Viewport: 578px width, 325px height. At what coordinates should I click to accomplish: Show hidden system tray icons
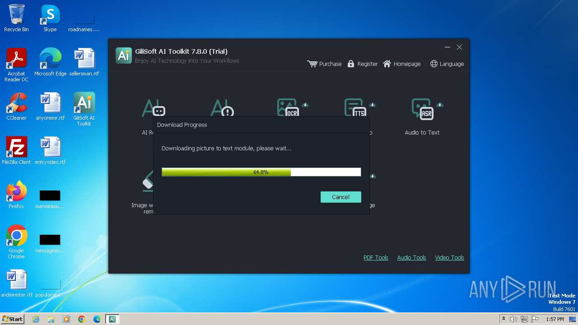coord(504,319)
